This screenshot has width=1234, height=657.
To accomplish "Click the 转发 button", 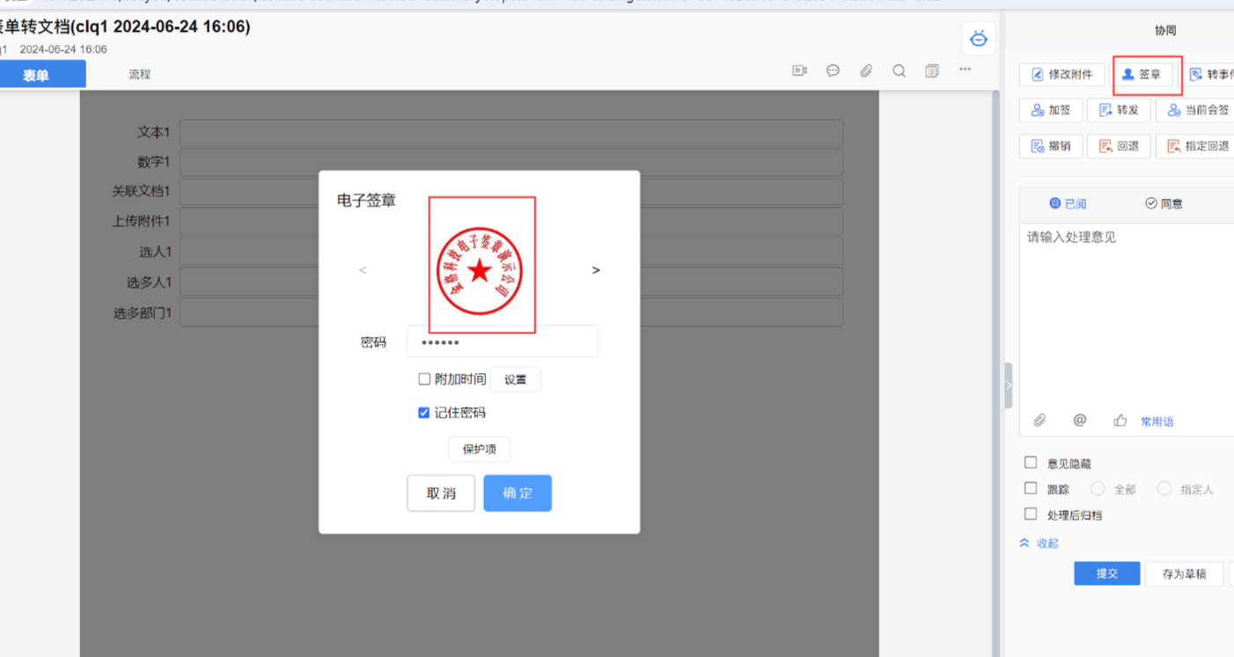I will coord(1119,110).
